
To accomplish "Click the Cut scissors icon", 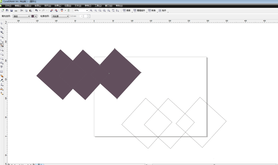I will tap(22, 11).
